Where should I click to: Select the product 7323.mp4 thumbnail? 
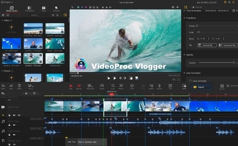point(33,58)
